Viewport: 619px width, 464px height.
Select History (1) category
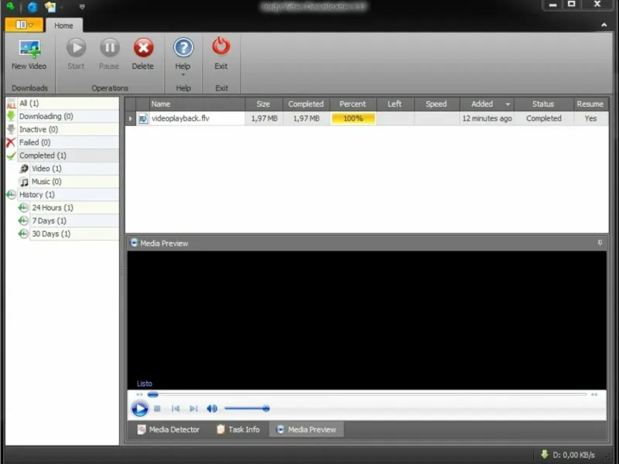[x=63, y=195]
